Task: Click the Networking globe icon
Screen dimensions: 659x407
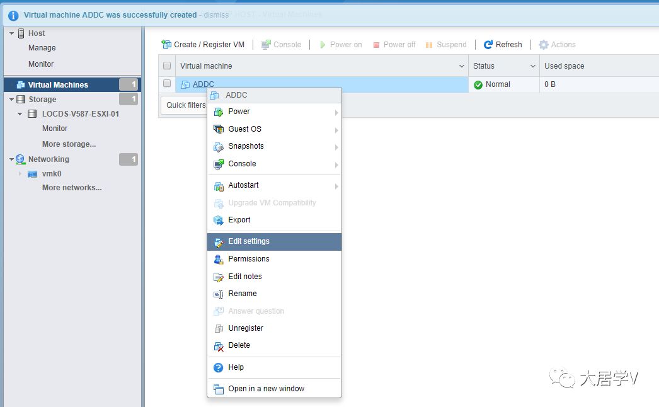Action: (20, 159)
